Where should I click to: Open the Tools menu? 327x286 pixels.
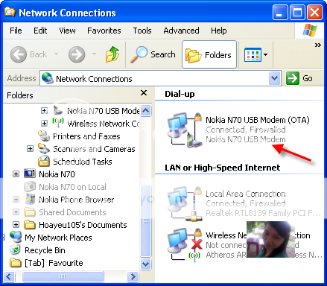pyautogui.click(x=142, y=31)
